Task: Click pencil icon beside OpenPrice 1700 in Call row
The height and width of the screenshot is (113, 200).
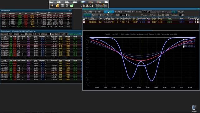Action: 121,22
